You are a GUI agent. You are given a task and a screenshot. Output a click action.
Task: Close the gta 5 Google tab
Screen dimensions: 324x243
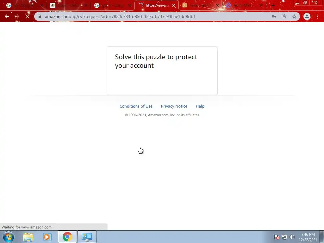129,6
